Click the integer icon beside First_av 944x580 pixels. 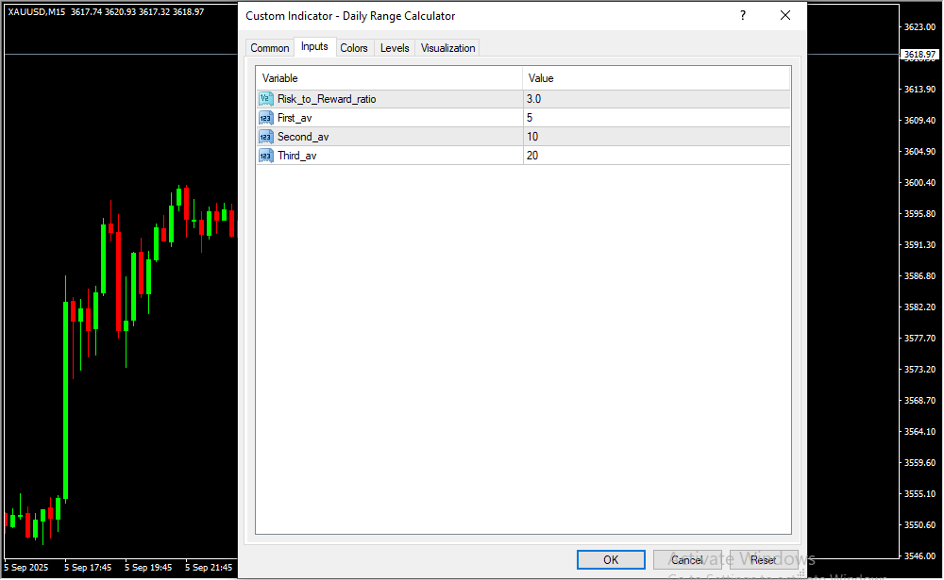click(266, 118)
